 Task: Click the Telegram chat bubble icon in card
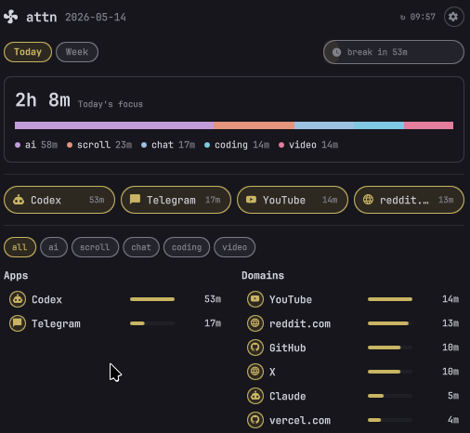pyautogui.click(x=135, y=199)
